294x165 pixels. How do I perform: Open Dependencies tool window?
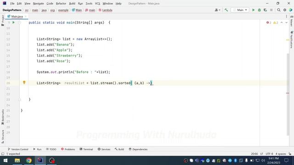tap(138, 149)
